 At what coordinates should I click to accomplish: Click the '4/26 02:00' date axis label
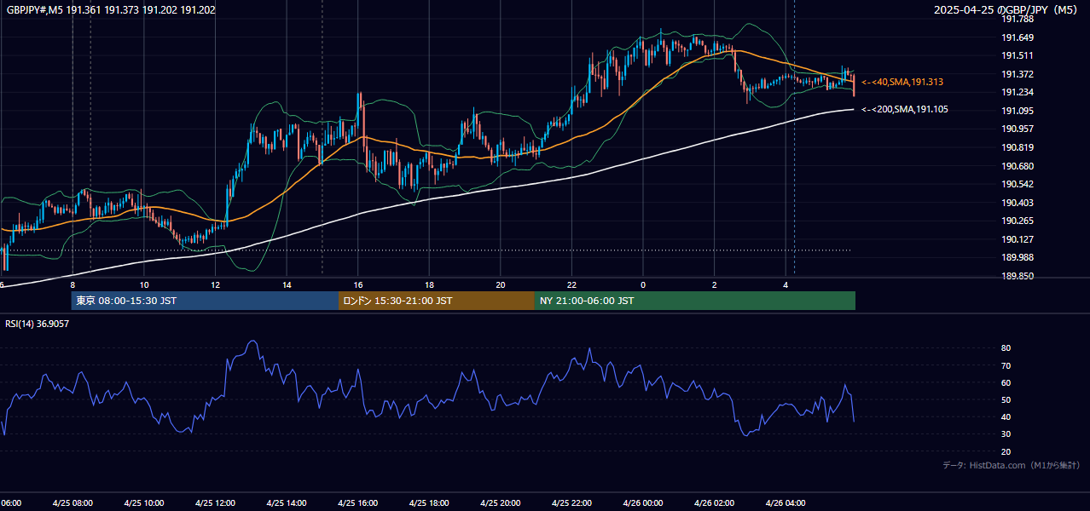pos(714,503)
